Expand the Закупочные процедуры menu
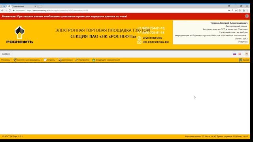 28,60
